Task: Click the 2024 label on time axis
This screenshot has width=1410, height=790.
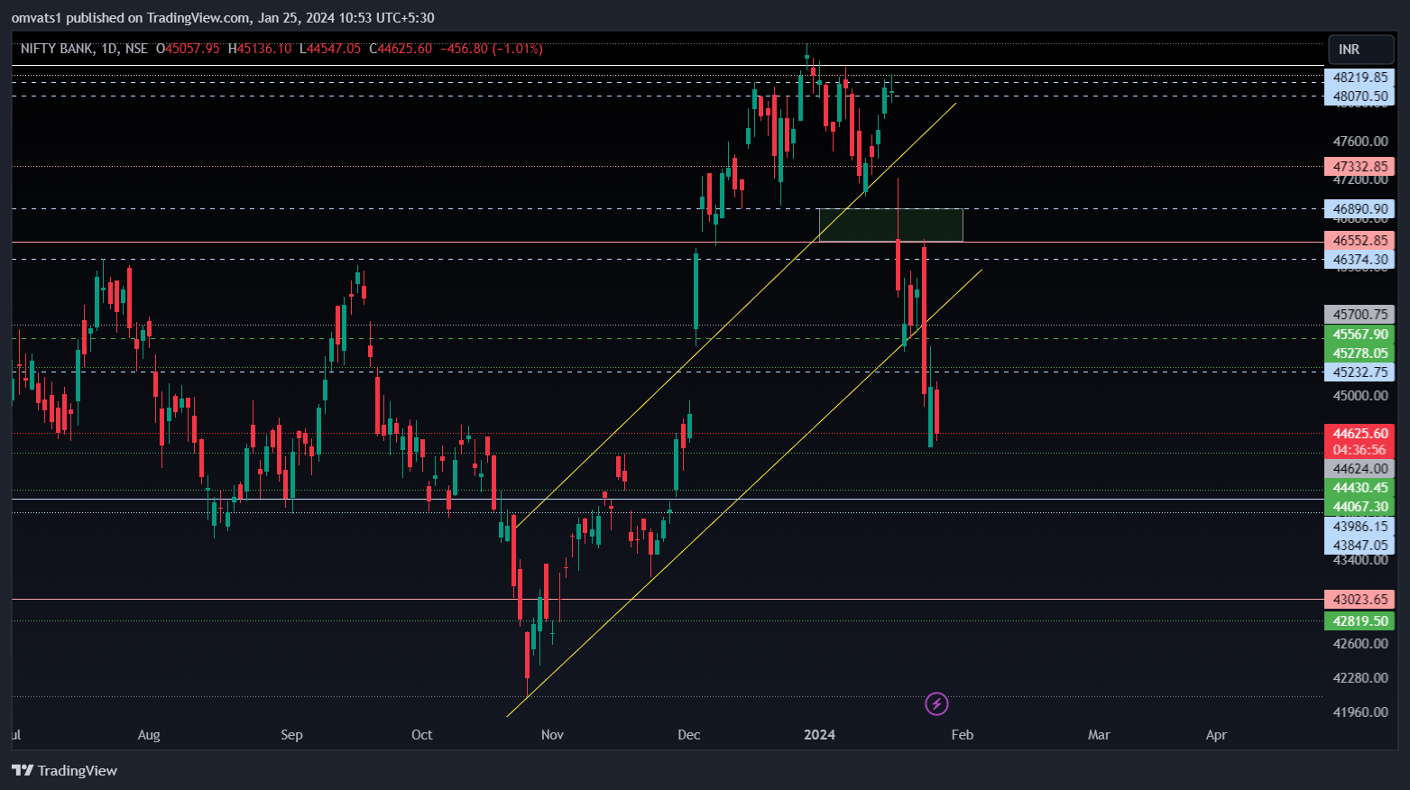Action: tap(819, 735)
